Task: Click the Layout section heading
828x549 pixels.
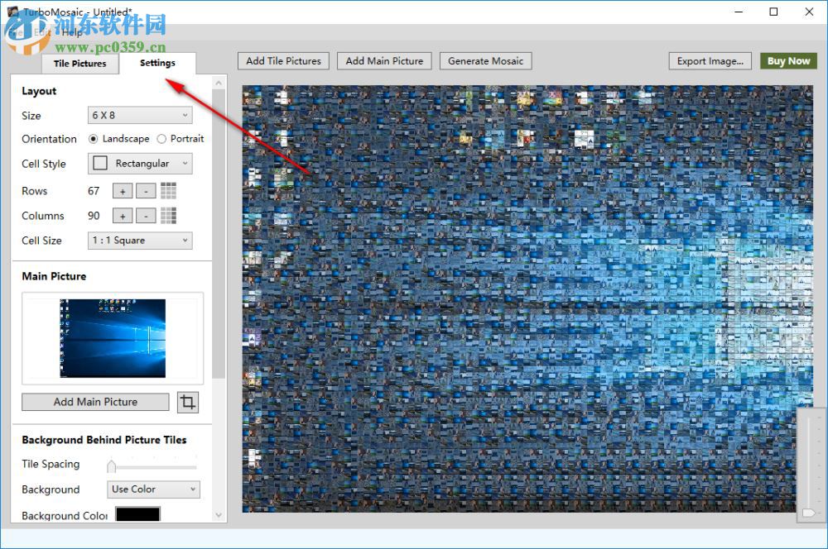Action: pyautogui.click(x=39, y=91)
